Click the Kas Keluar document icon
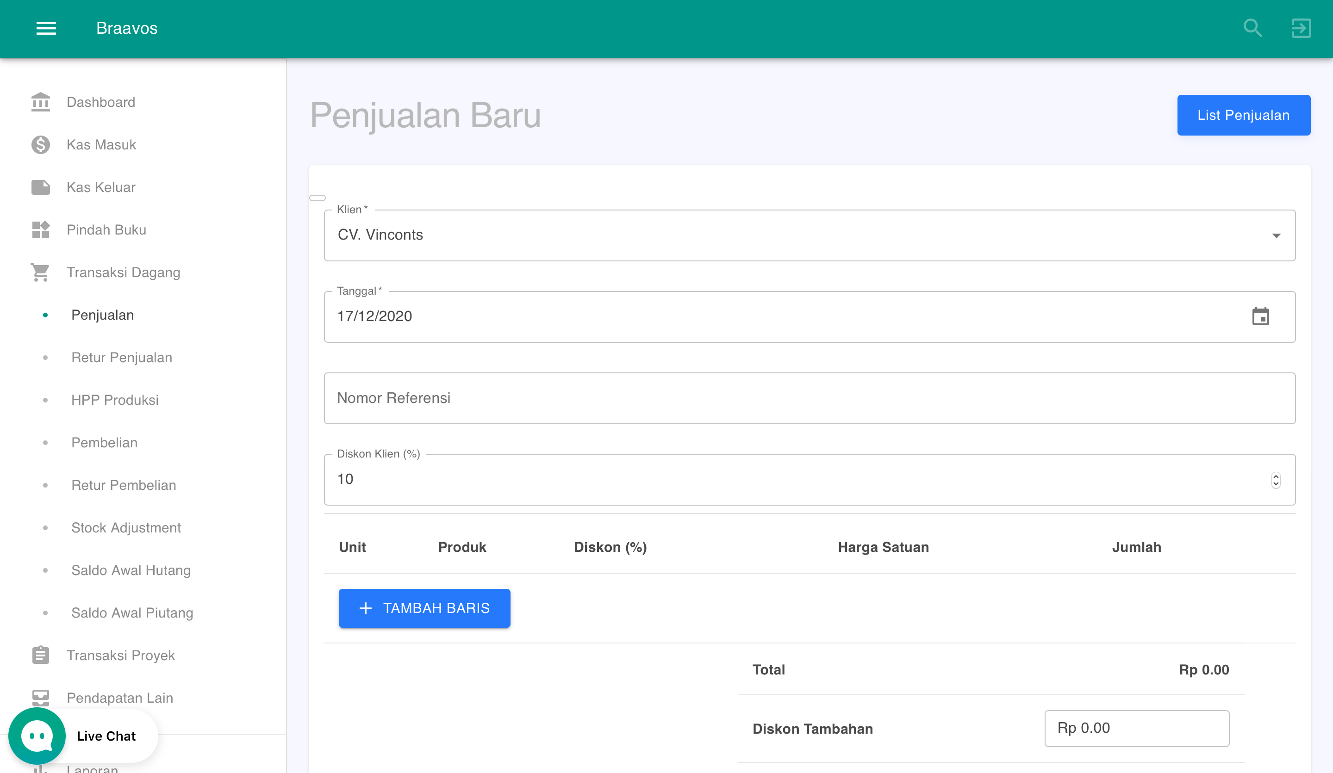1333x773 pixels. point(40,187)
